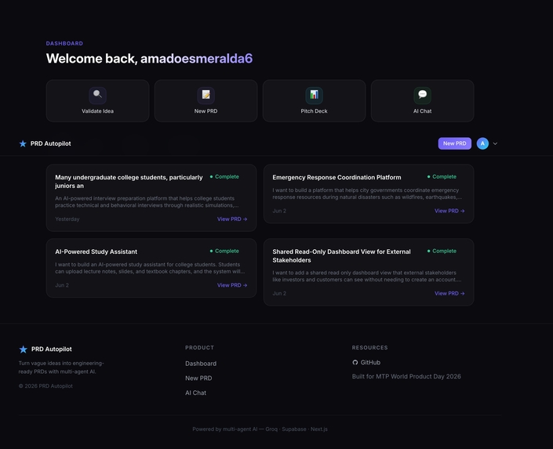This screenshot has width=553, height=449.
Task: Click the shared read only dashboard description
Action: click(x=367, y=276)
